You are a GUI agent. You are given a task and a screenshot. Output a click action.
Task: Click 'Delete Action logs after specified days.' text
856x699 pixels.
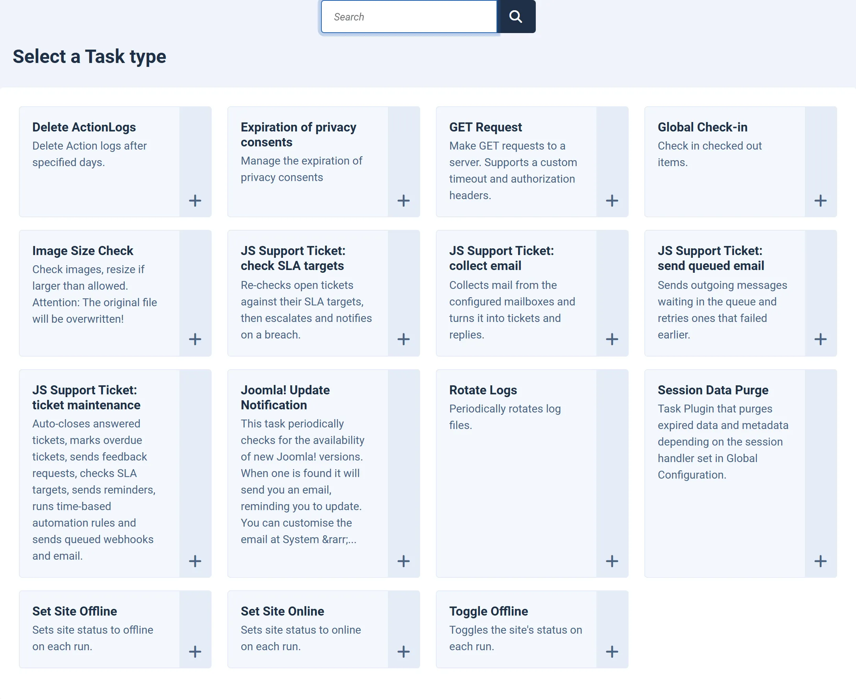click(x=89, y=154)
